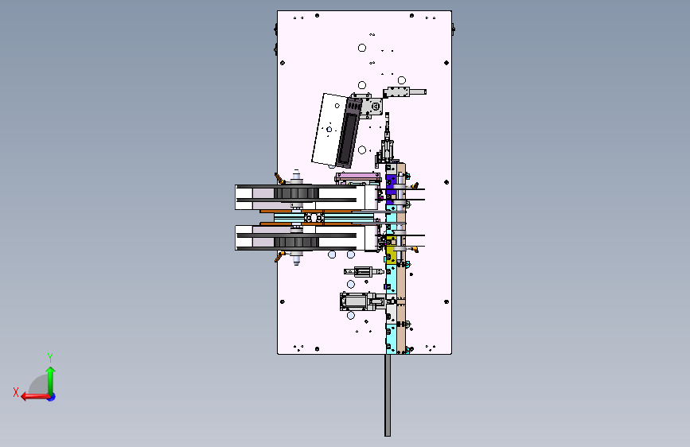Click the red X axis arrow of the triad
690x447 pixels.
point(35,397)
